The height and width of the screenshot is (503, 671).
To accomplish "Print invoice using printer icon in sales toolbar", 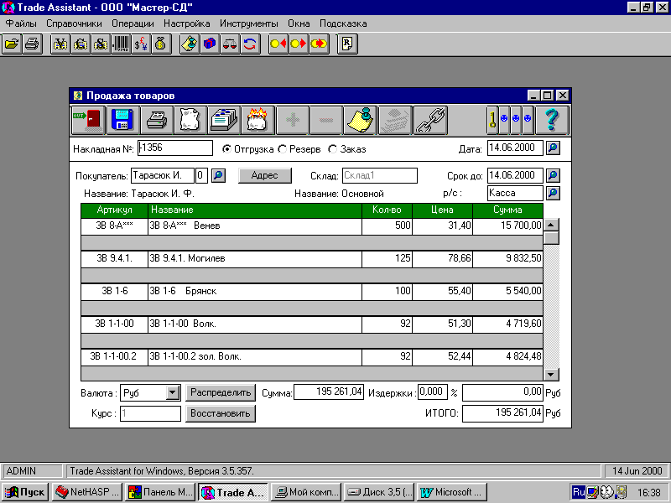I will click(x=157, y=120).
